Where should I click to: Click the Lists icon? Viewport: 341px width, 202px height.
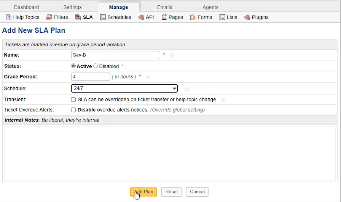pos(222,17)
